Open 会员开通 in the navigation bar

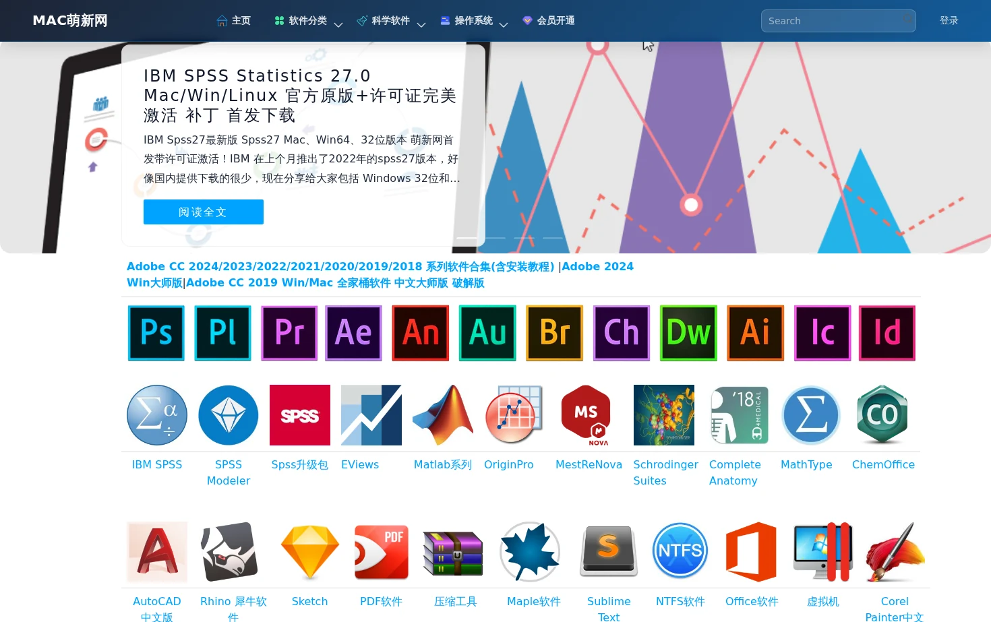(548, 21)
